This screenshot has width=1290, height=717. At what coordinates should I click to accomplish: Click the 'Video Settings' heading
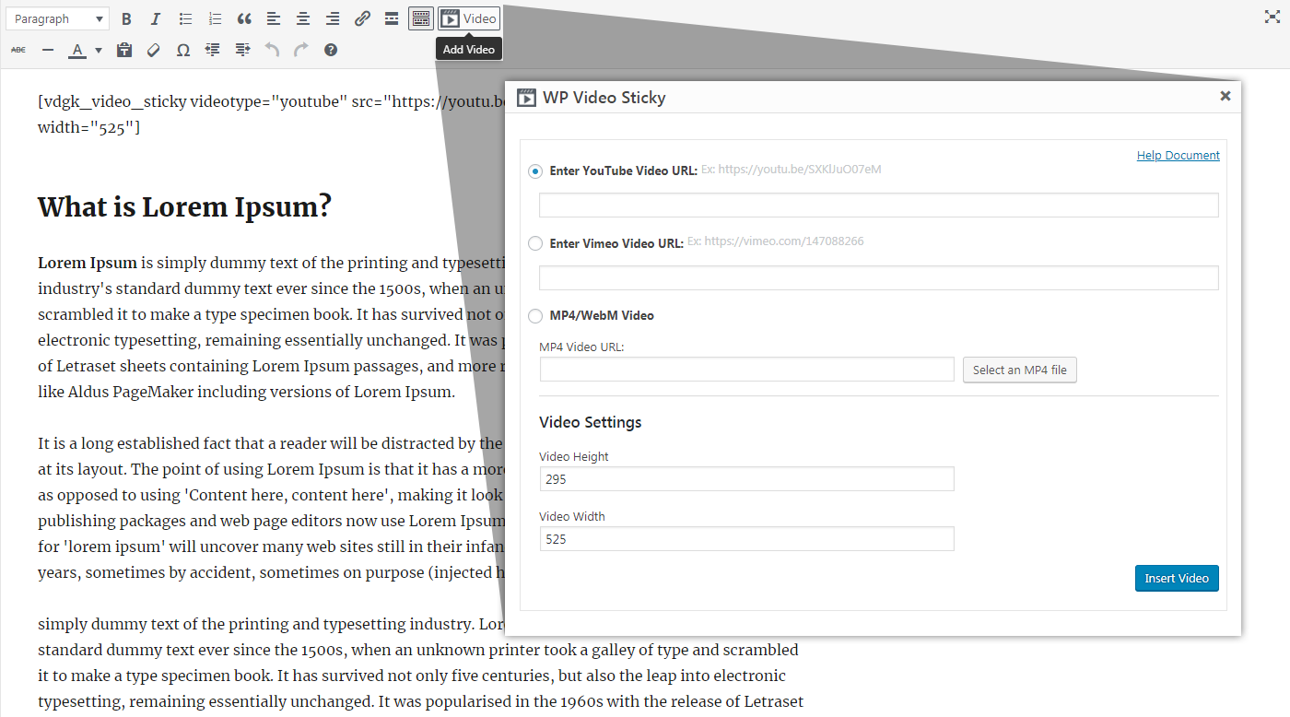point(590,422)
